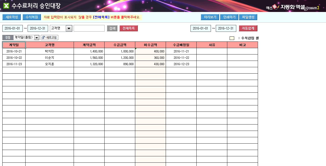Click the 파일생성 button

coord(248,17)
